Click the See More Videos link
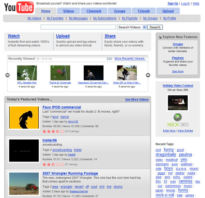The height and width of the screenshot is (198, 205). [137, 100]
